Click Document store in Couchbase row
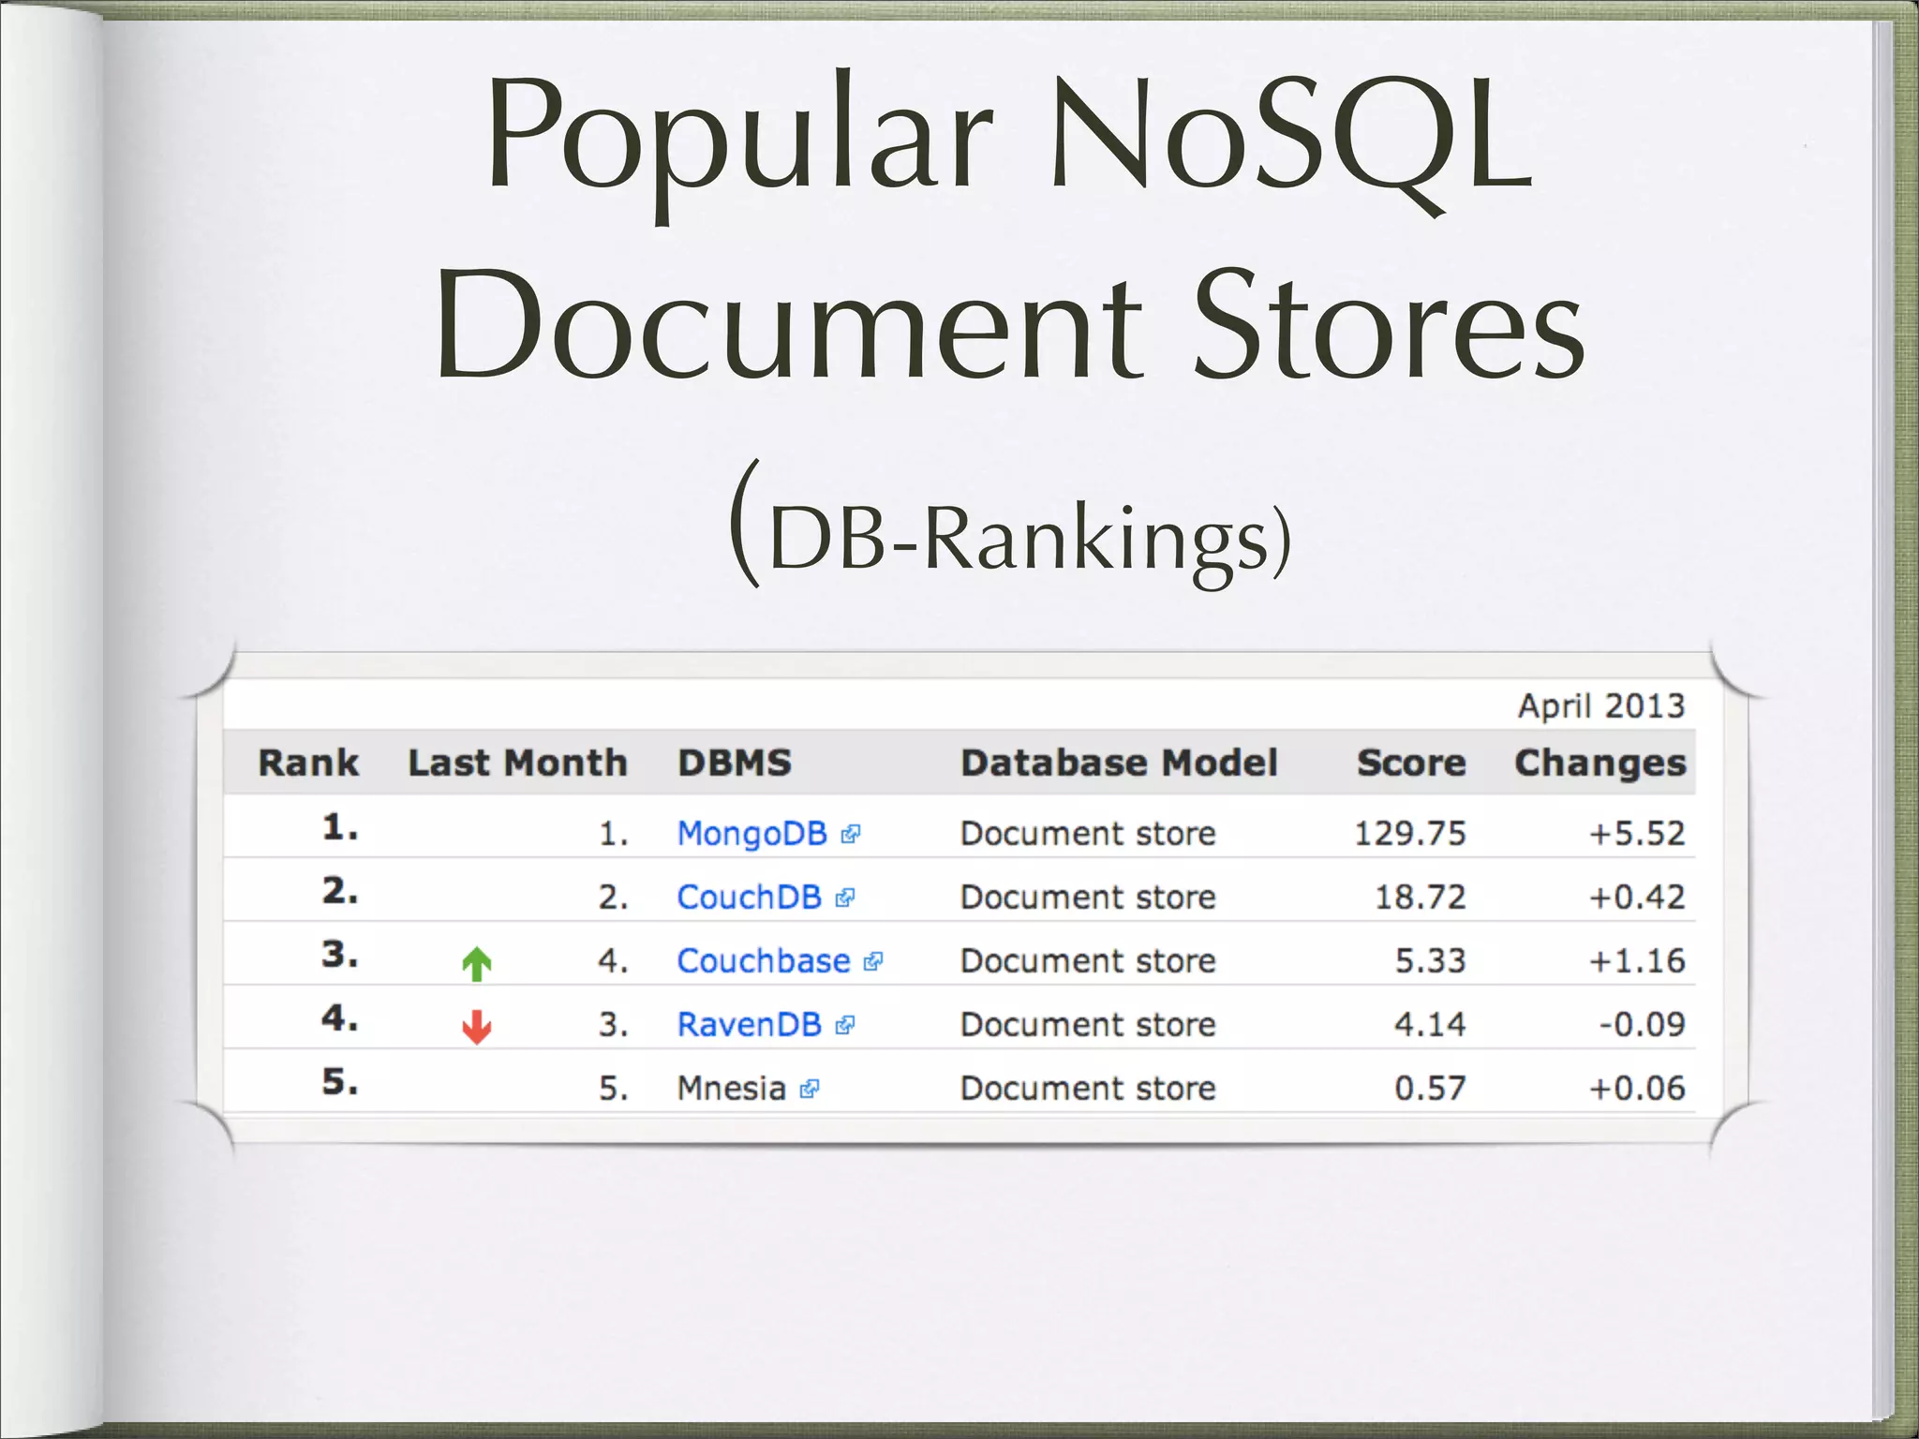Viewport: 1919px width, 1439px height. 1088,961
